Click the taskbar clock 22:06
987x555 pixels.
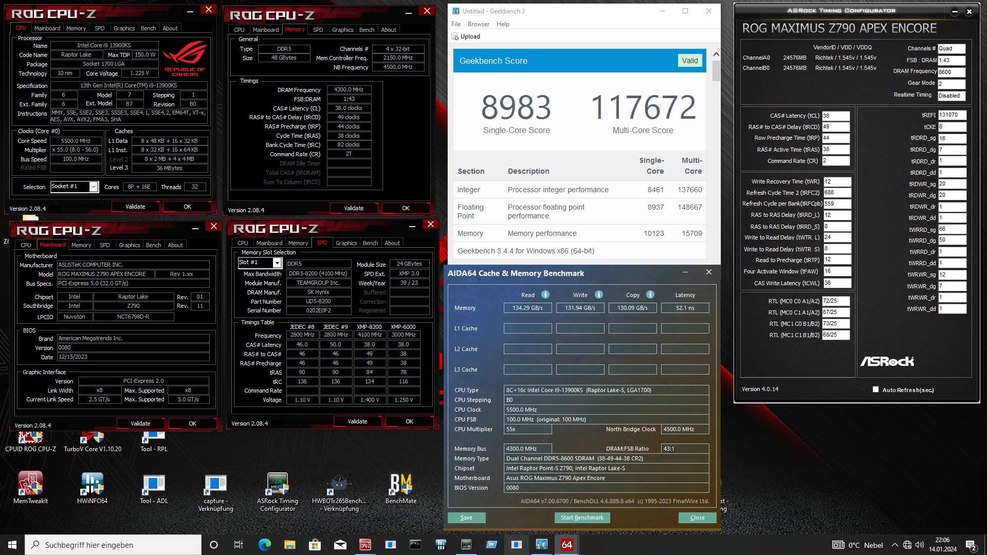click(943, 545)
